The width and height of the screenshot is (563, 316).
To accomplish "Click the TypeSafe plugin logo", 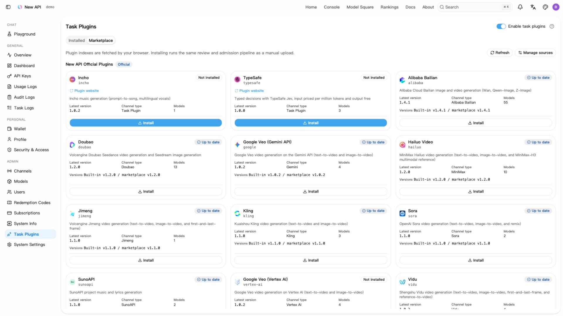I will point(237,80).
